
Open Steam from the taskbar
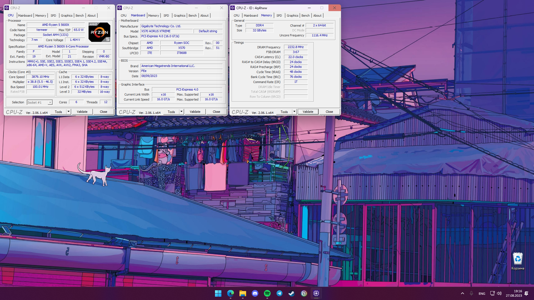pos(291,293)
